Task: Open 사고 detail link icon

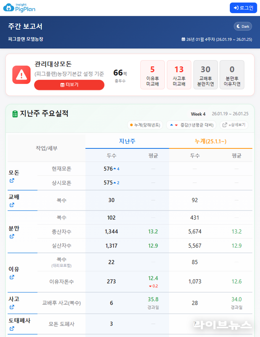Action: coord(12,307)
